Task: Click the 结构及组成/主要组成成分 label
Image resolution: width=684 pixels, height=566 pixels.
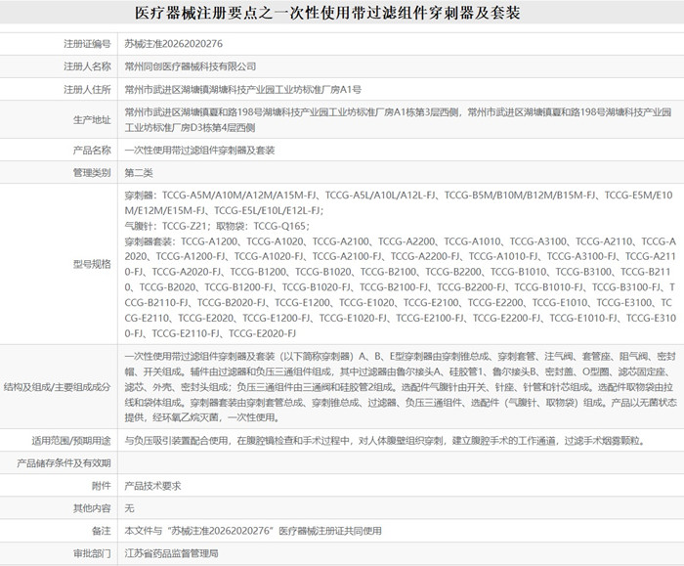Action: [x=57, y=387]
